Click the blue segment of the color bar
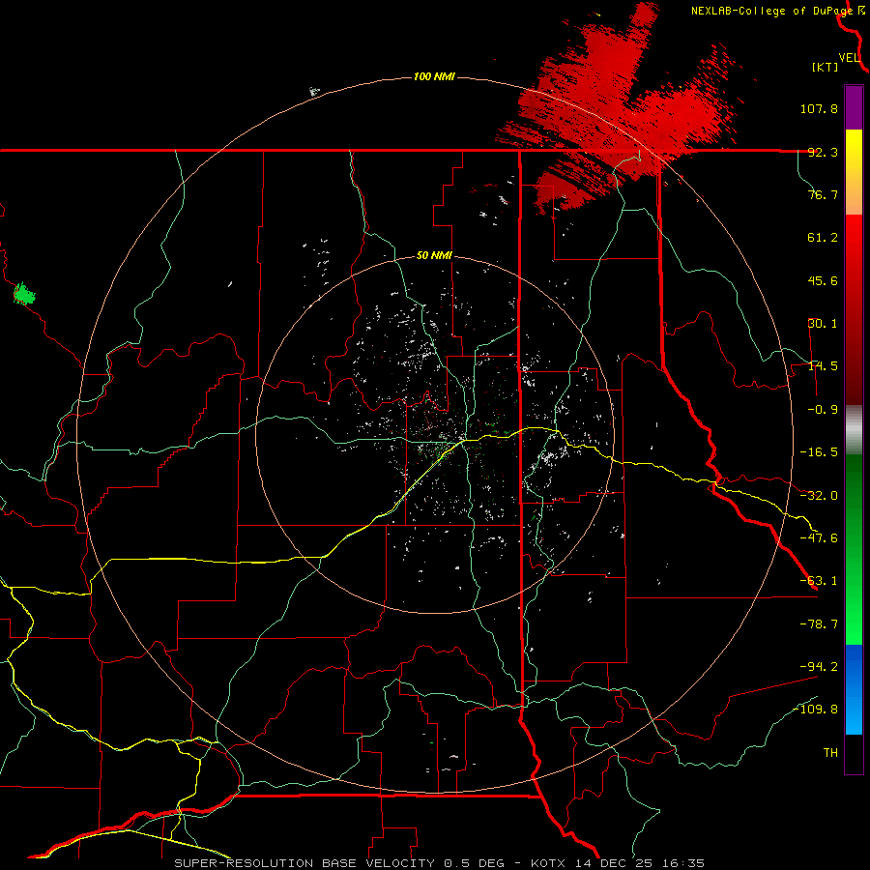 click(854, 689)
